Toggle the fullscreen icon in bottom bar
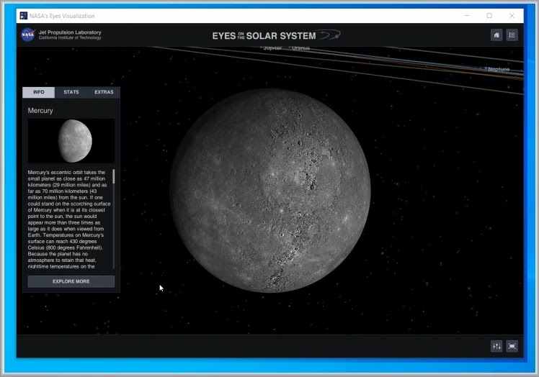539x377 pixels. [x=512, y=346]
